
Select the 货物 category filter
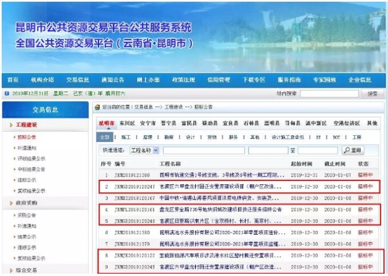click(x=211, y=137)
